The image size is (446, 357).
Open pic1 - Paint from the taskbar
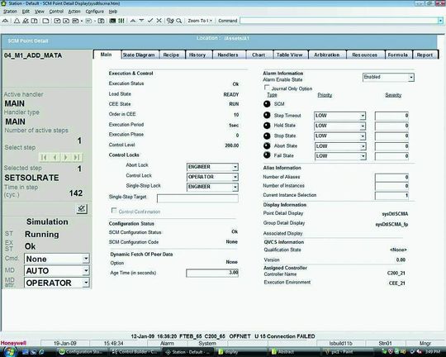tap(347, 352)
